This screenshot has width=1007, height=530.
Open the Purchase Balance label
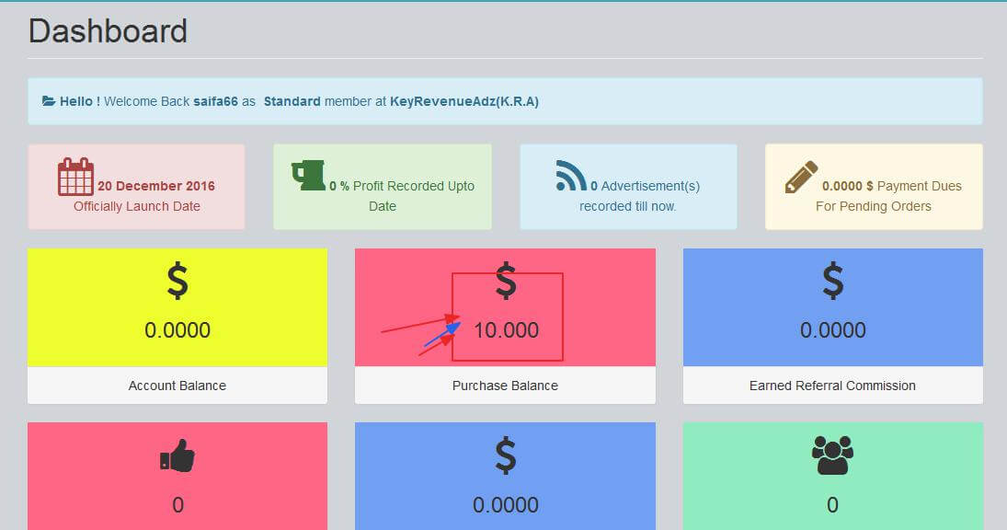(505, 386)
